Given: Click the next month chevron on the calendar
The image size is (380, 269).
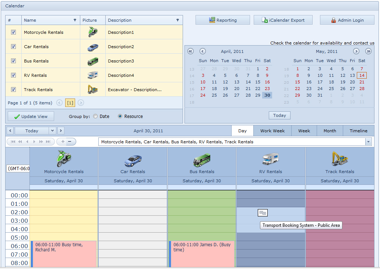Looking at the screenshot, I should (356, 51).
